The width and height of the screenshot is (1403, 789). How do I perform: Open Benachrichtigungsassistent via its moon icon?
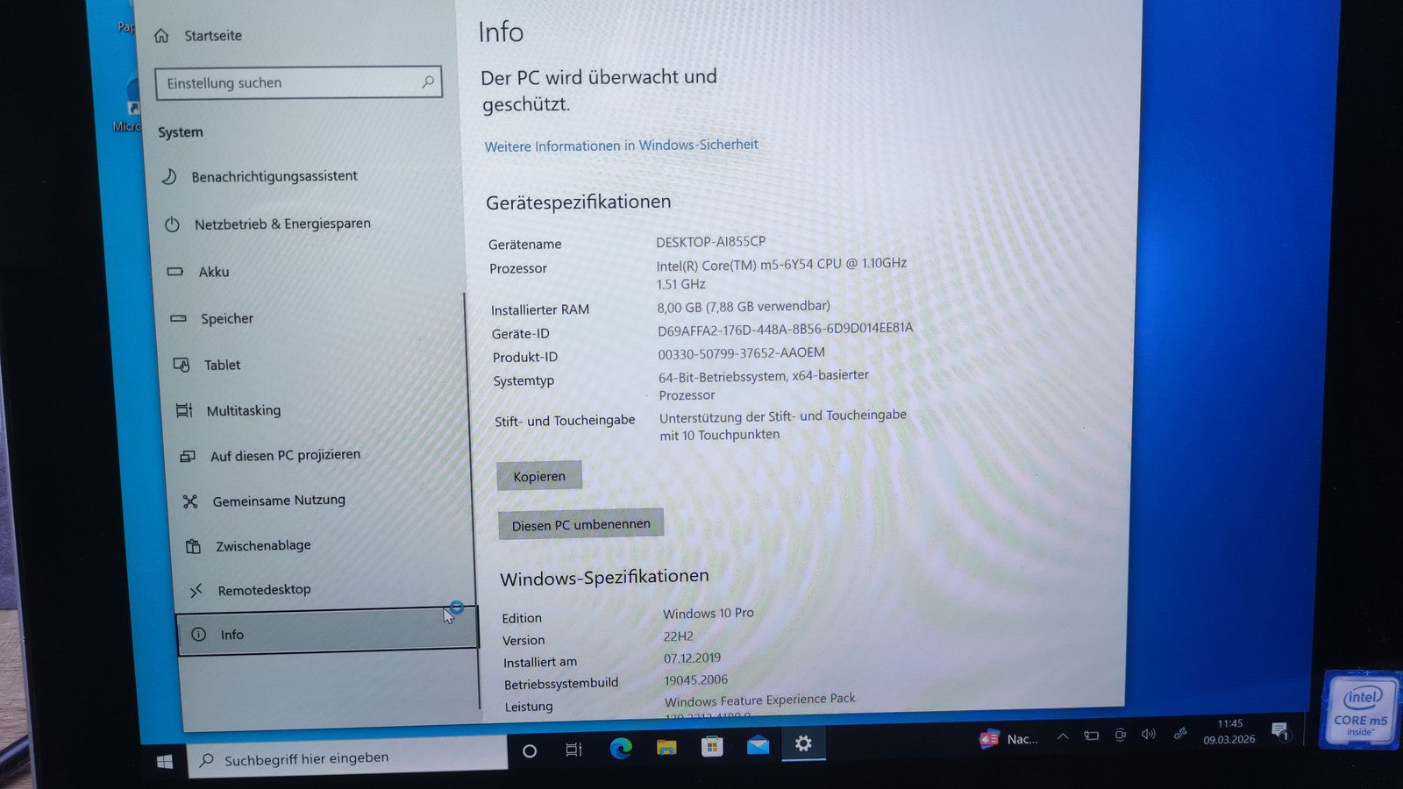pyautogui.click(x=169, y=176)
